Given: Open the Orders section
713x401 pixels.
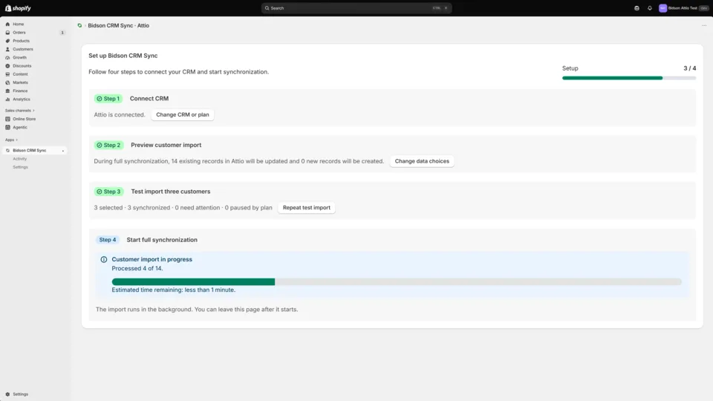Looking at the screenshot, I should pos(19,33).
